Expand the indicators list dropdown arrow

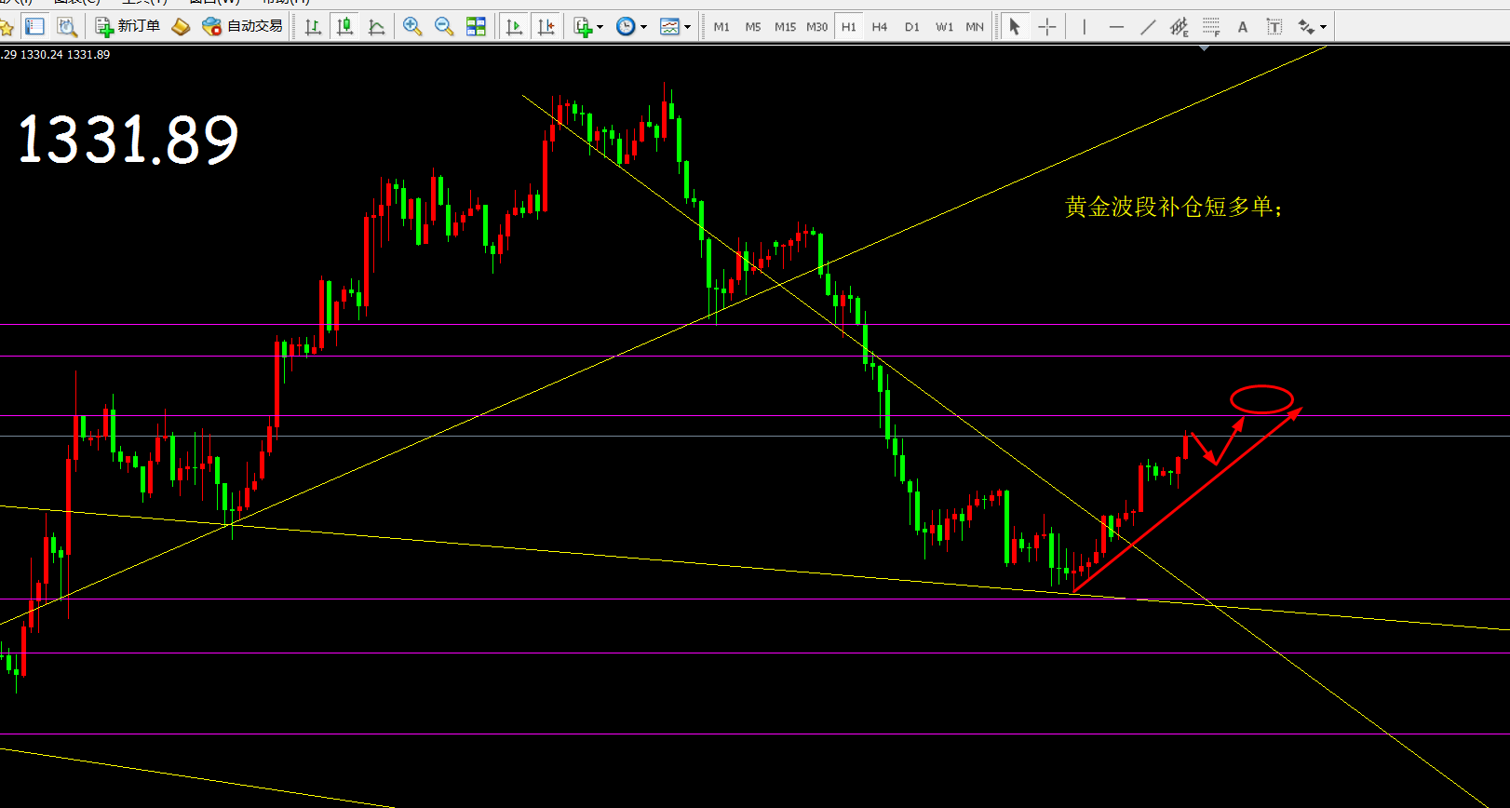(600, 27)
